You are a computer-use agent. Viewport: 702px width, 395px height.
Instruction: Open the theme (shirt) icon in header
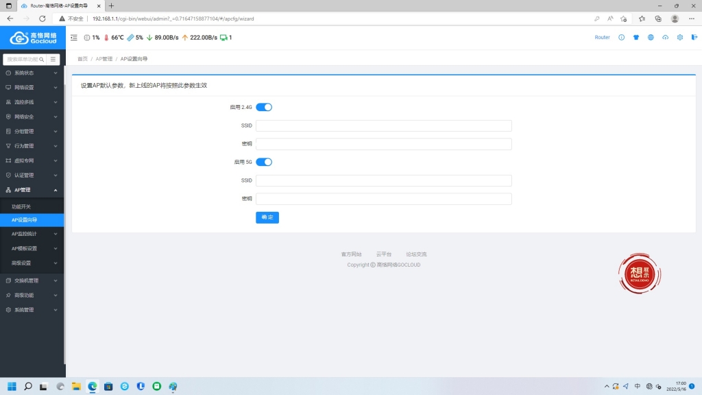tap(636, 38)
